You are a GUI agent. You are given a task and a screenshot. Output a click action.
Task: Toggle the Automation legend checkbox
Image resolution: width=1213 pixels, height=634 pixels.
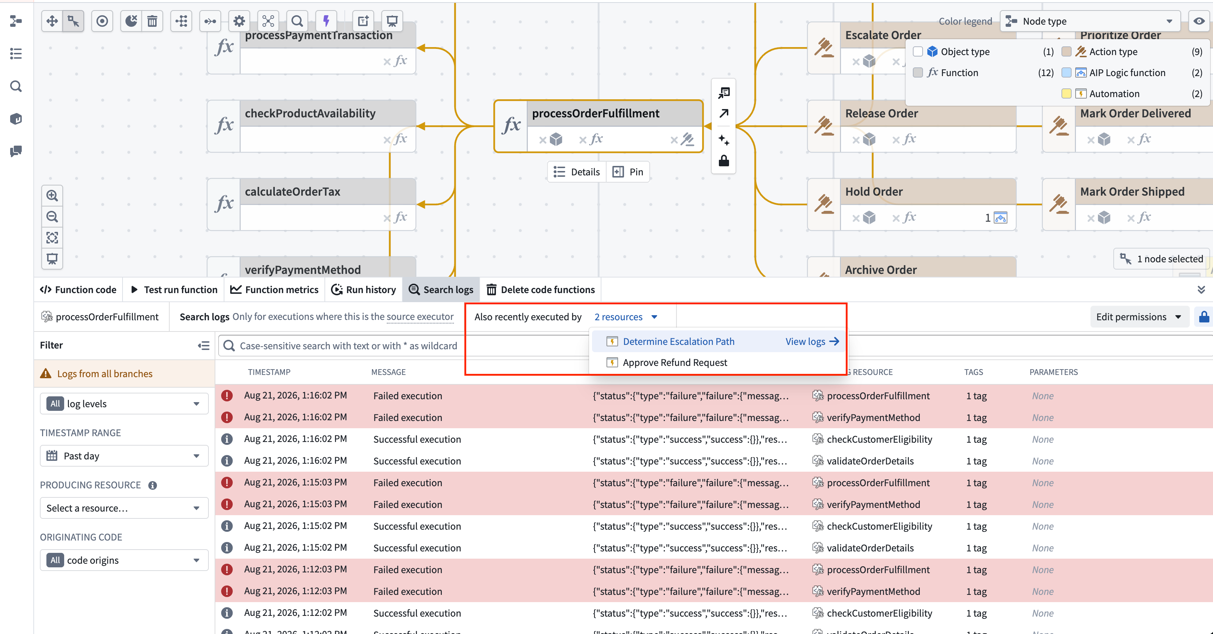coord(1067,94)
